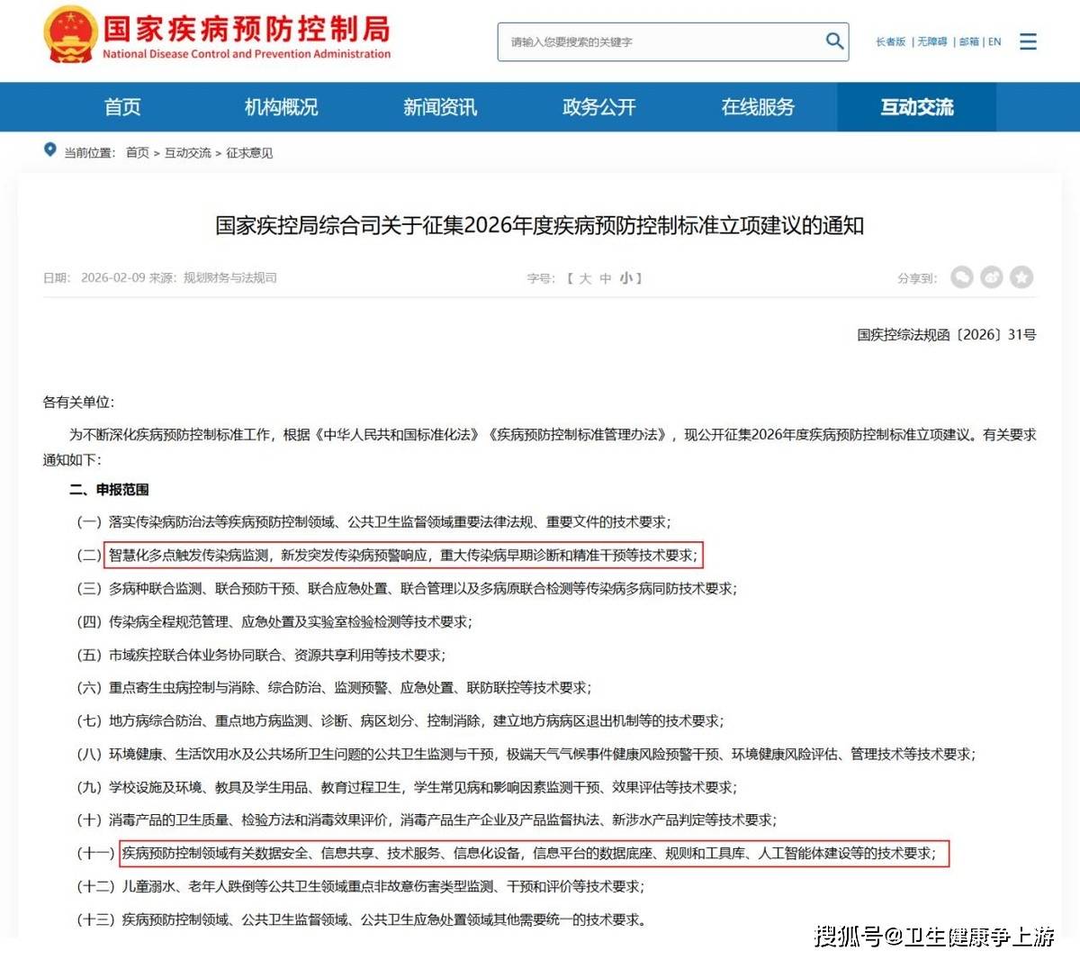Open the 政务公开 navigation menu

(x=598, y=107)
